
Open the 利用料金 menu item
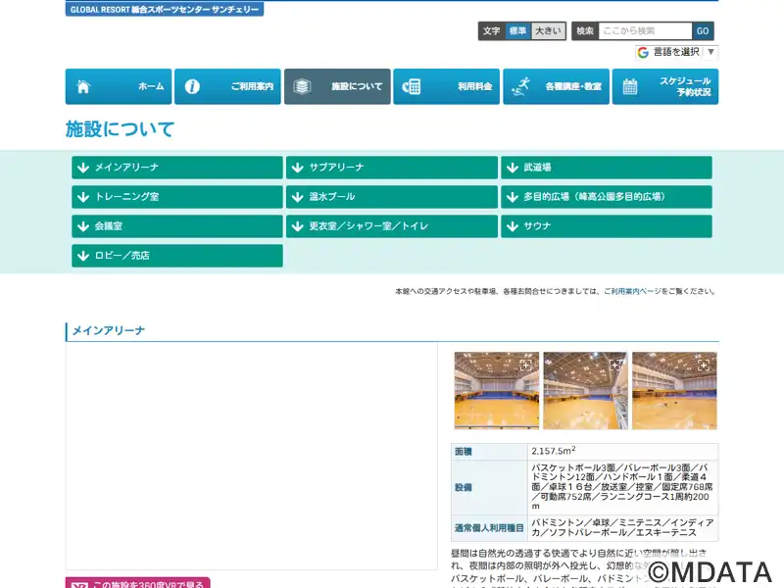click(447, 86)
